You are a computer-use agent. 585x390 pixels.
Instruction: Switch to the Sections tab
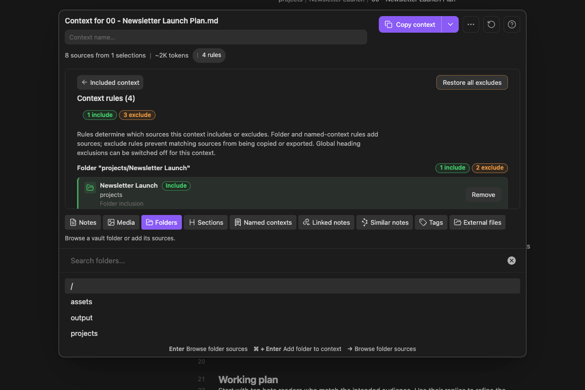(x=206, y=222)
